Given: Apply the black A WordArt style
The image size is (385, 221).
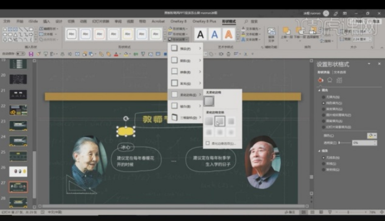Looking at the screenshot, I should (200, 34).
